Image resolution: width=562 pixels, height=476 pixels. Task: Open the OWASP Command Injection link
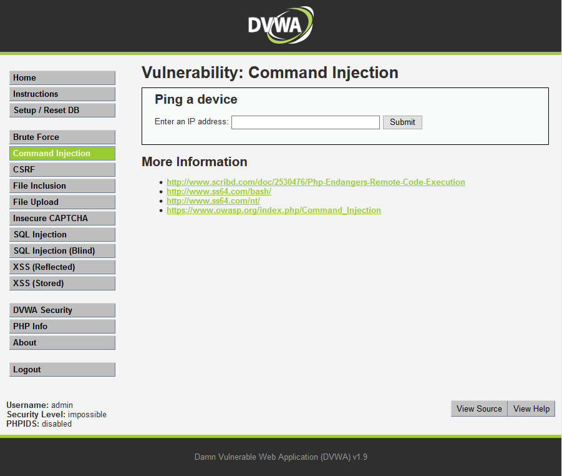coord(273,210)
